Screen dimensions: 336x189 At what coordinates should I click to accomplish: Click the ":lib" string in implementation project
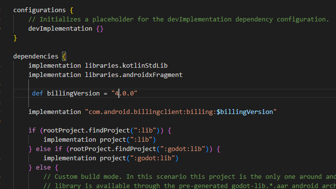[141, 140]
